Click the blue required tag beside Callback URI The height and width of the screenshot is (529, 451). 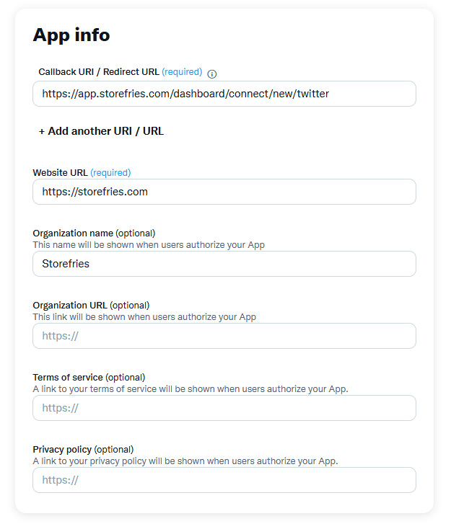pyautogui.click(x=182, y=72)
